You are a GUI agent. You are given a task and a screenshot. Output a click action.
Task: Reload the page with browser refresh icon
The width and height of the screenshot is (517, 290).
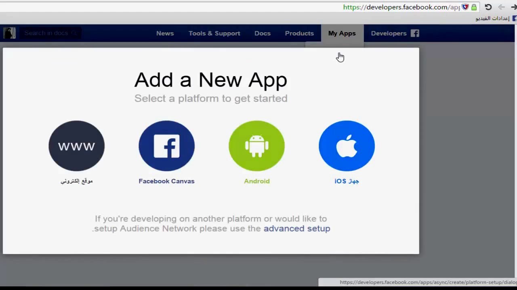(488, 7)
